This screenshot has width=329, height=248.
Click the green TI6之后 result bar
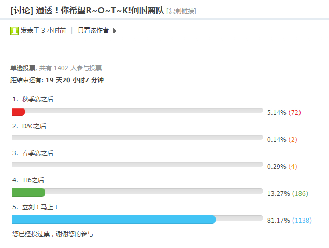coord(28,193)
